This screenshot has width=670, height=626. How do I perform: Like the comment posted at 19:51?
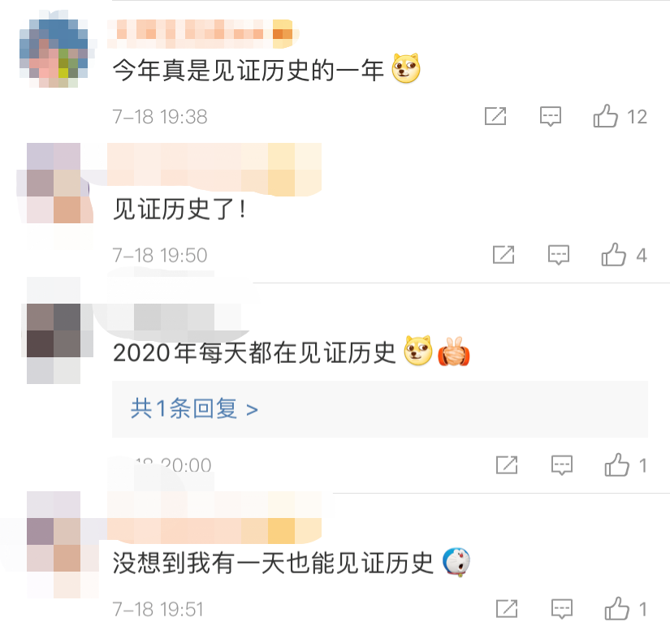(616, 608)
